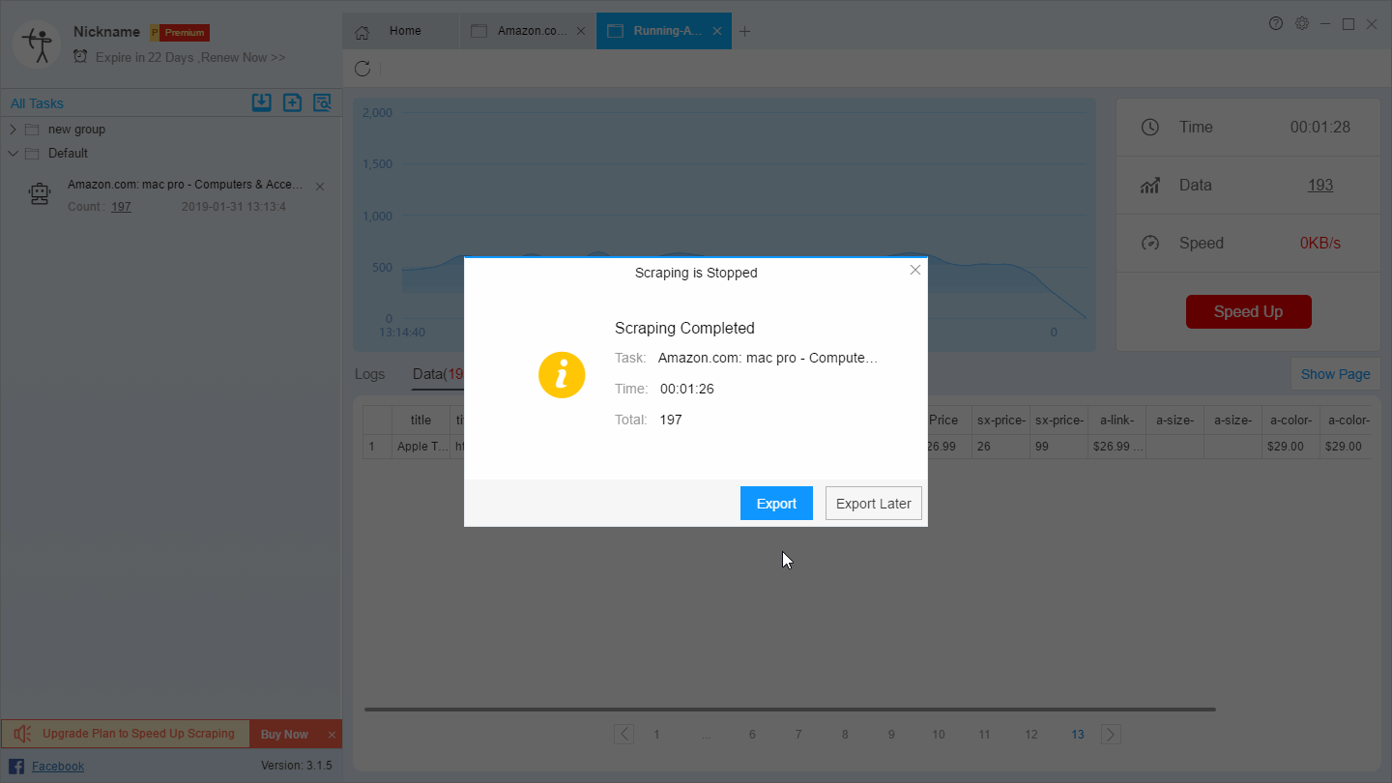Screen dimensions: 1392x783
Task: Close the Running-A... tab
Action: click(x=717, y=31)
